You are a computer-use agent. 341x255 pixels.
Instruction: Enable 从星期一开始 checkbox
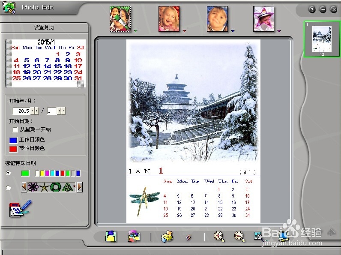[15, 130]
